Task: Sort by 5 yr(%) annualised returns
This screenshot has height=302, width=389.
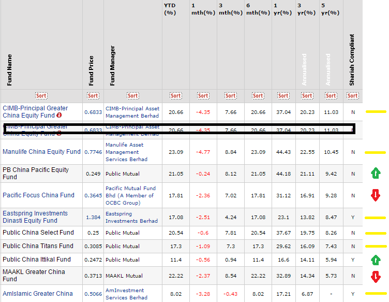Action: [x=331, y=96]
